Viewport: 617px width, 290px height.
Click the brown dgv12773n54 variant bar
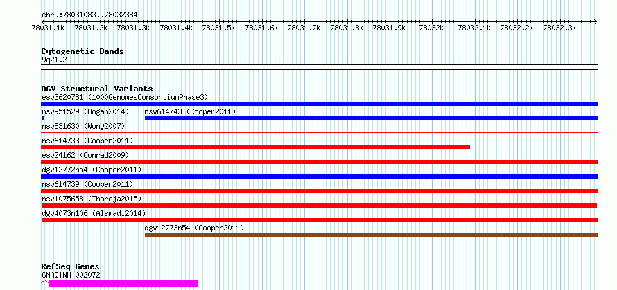tap(371, 235)
